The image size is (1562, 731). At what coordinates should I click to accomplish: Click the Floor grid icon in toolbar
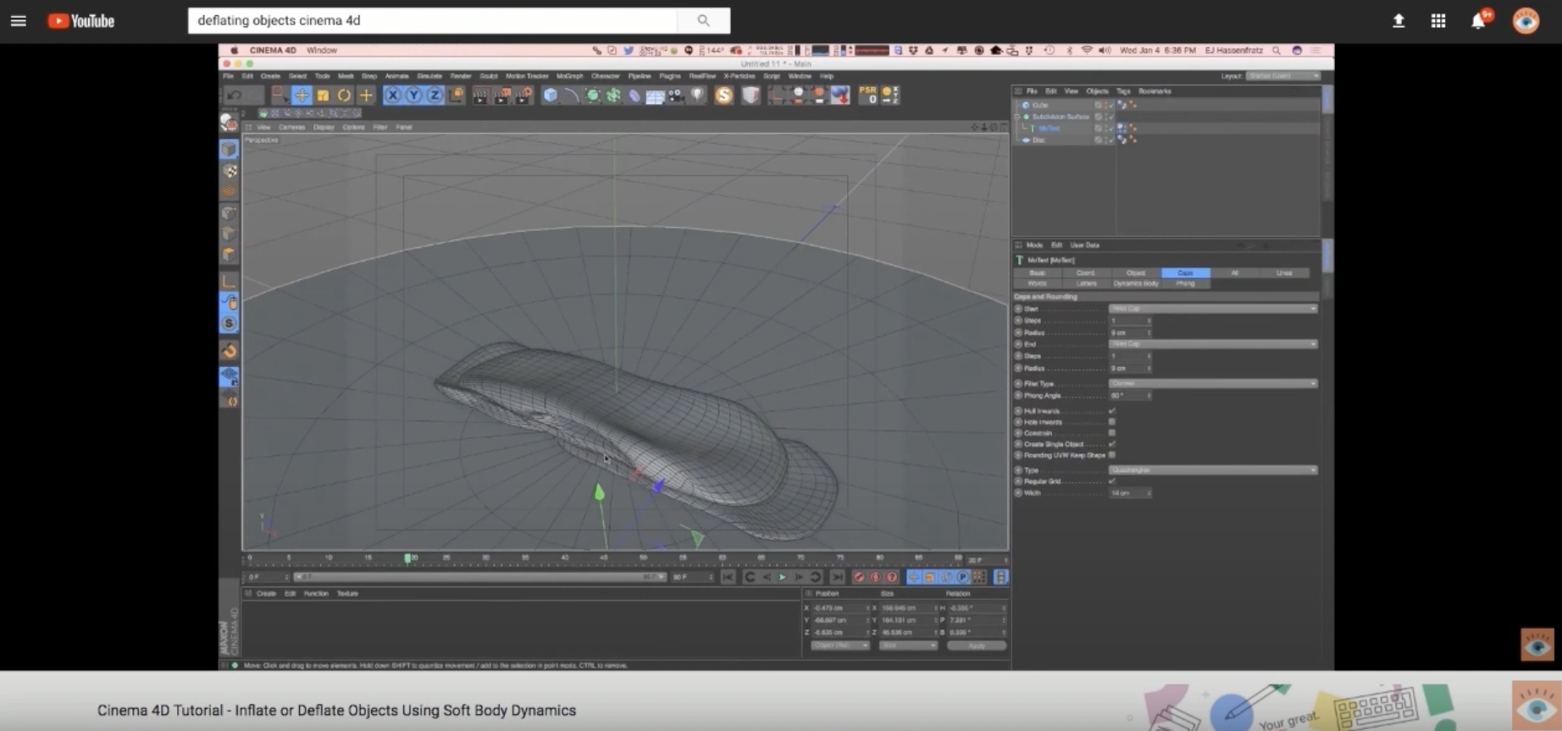pos(655,96)
